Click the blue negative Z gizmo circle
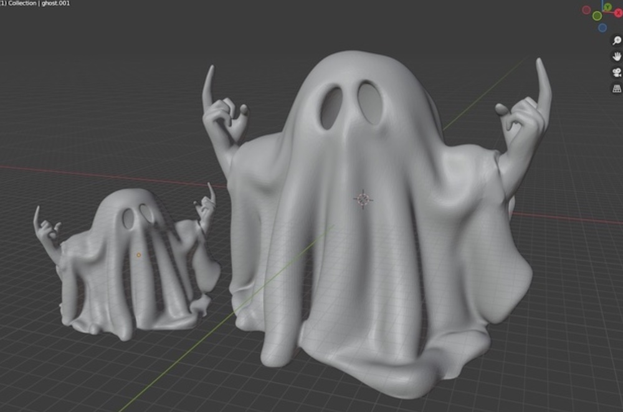 pos(602,27)
